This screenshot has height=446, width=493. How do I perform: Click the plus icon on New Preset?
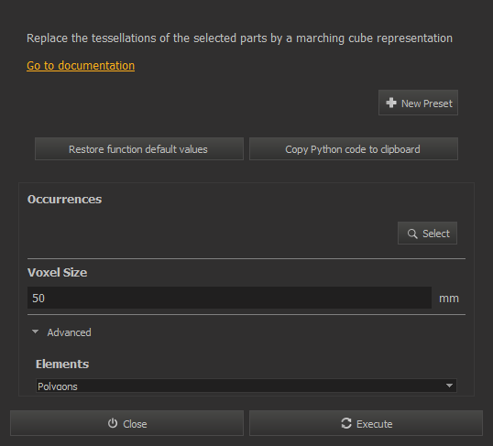coord(391,103)
